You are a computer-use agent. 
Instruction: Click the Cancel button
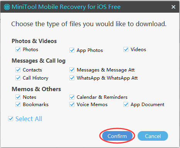click(x=153, y=136)
